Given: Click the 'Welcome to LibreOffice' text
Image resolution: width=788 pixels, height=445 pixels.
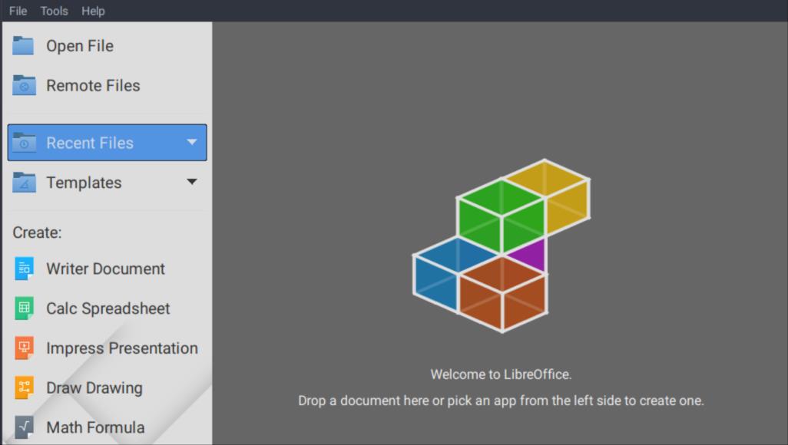Looking at the screenshot, I should (501, 375).
